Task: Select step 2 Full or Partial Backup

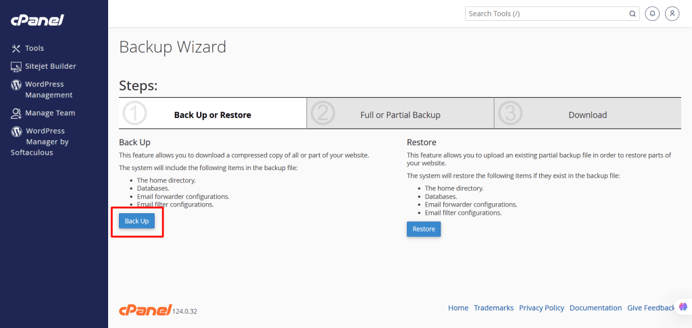Action: click(400, 113)
